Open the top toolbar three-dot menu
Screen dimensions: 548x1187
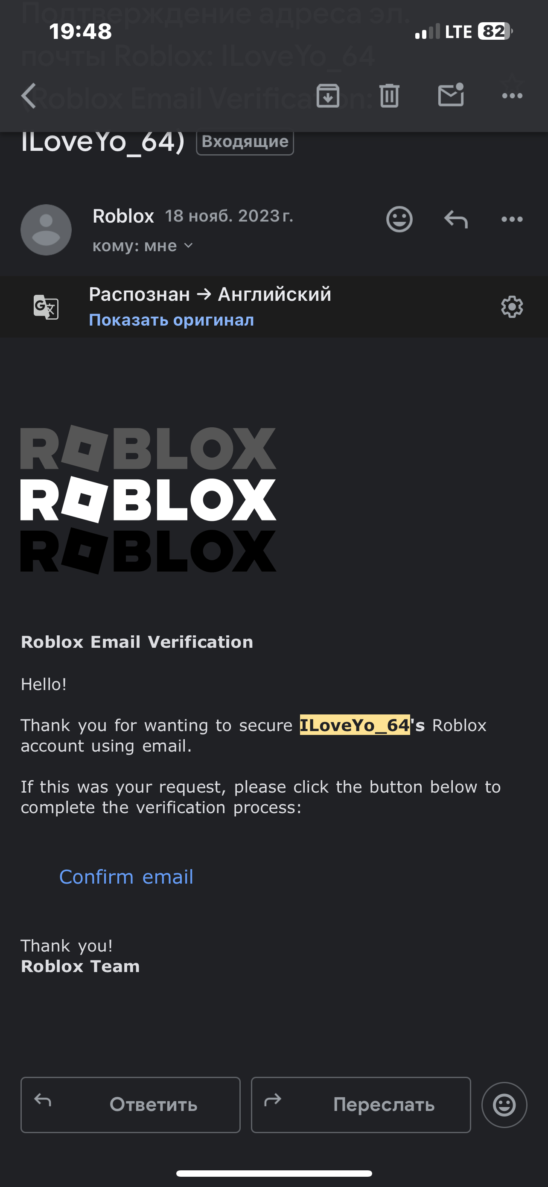[512, 96]
